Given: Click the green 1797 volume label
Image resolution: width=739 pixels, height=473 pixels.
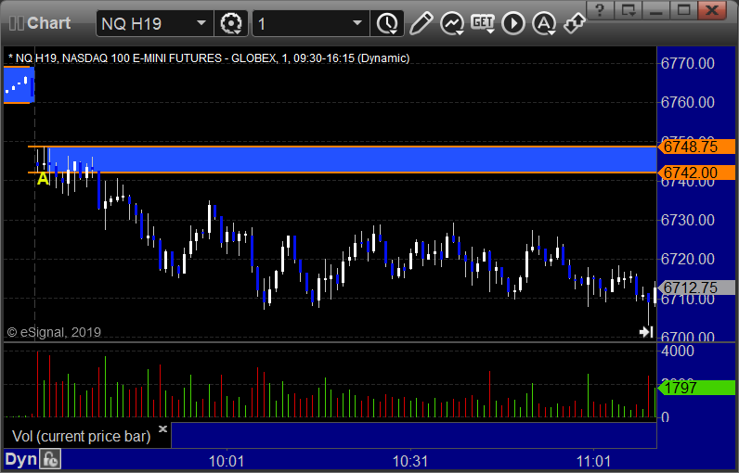Looking at the screenshot, I should click(x=696, y=388).
